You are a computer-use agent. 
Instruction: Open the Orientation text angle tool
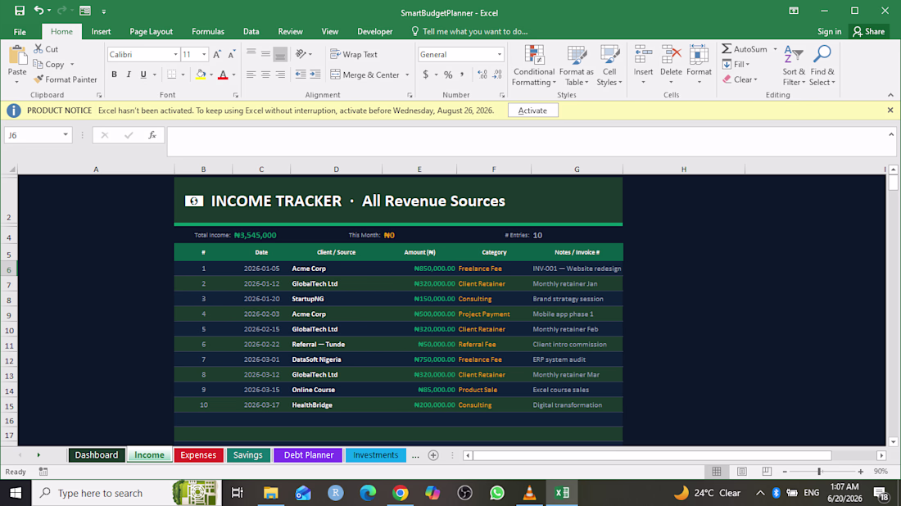[x=301, y=54]
